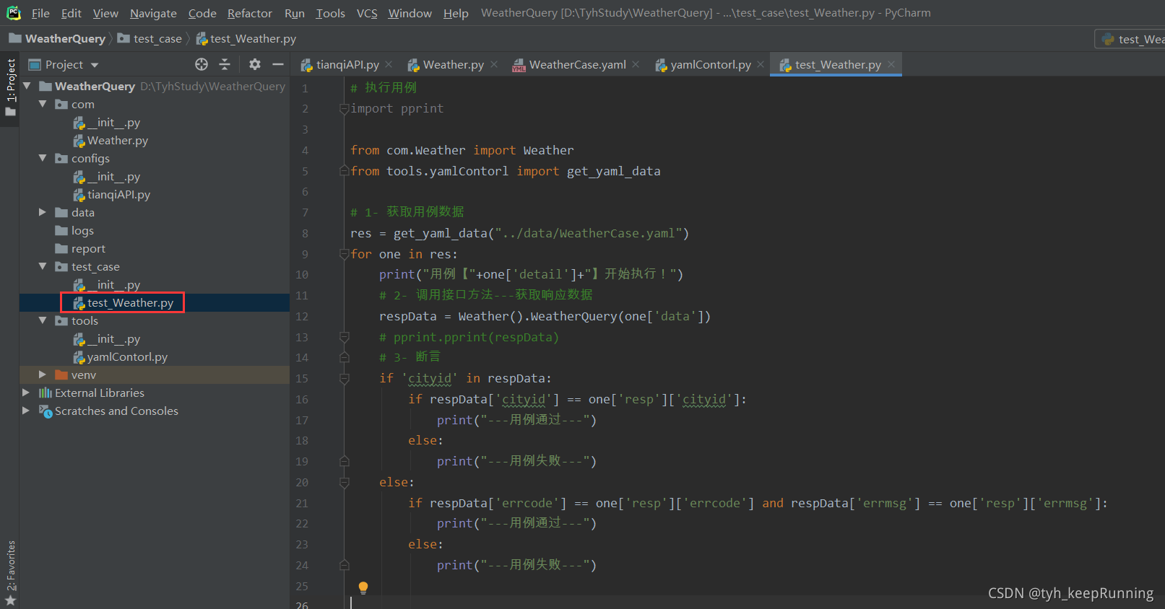The width and height of the screenshot is (1165, 609).
Task: Click the test_Weather.py breadcrumb
Action: [x=246, y=38]
